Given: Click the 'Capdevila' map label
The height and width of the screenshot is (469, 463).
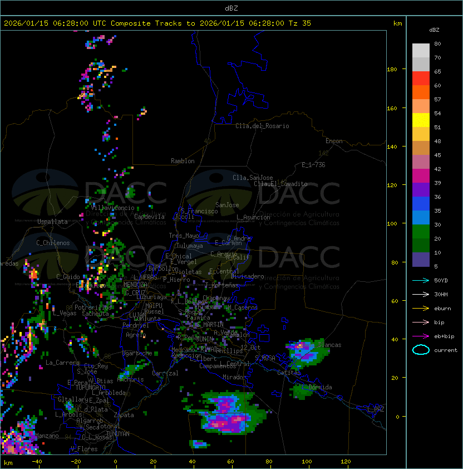Looking at the screenshot, I should [x=149, y=217].
